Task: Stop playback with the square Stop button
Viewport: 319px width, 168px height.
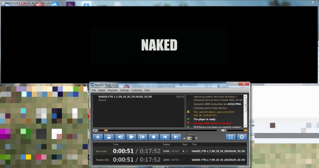Action: pyautogui.click(x=154, y=137)
